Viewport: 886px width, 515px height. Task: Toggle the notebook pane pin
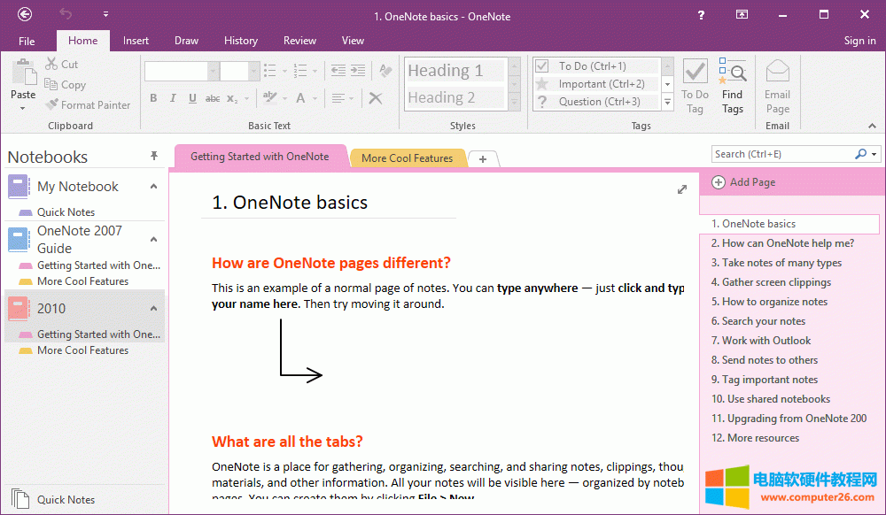coord(153,156)
